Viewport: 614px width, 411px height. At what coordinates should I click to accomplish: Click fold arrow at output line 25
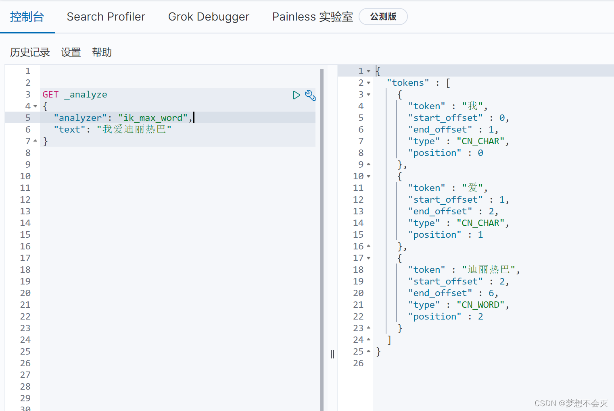click(x=368, y=351)
